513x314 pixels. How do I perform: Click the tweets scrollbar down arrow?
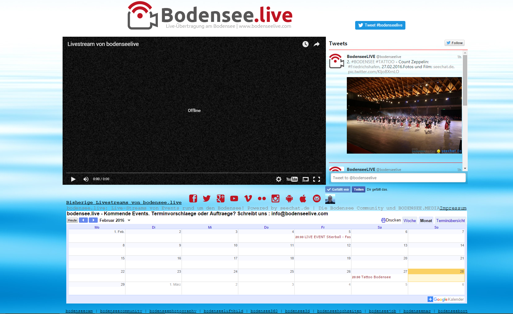coord(465,169)
